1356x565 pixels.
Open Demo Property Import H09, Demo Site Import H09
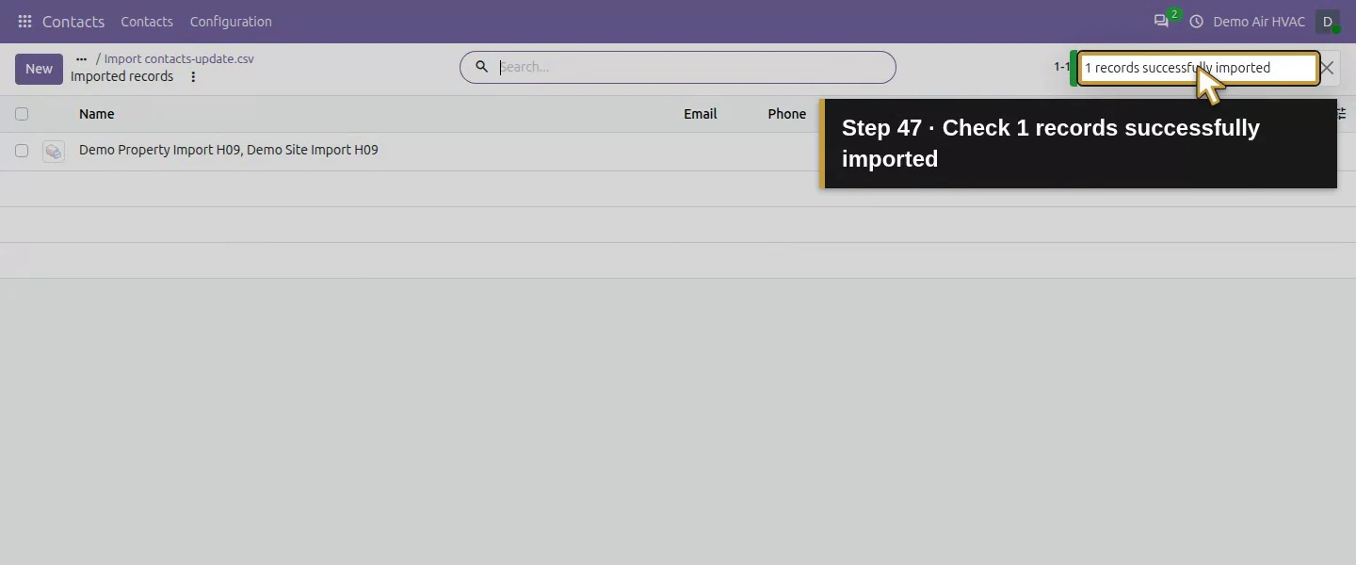229,150
